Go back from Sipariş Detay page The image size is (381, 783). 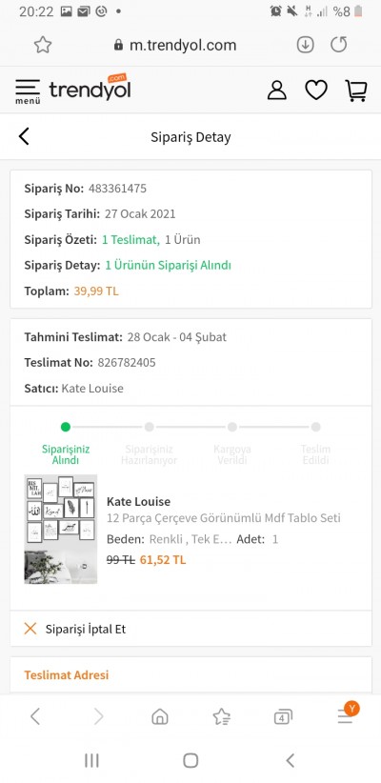24,136
